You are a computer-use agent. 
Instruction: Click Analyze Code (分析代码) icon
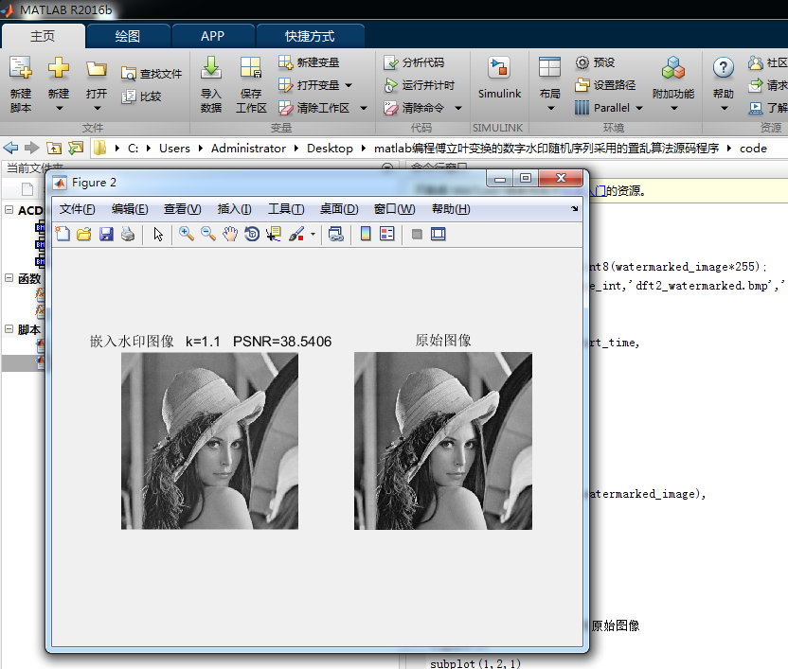(390, 62)
